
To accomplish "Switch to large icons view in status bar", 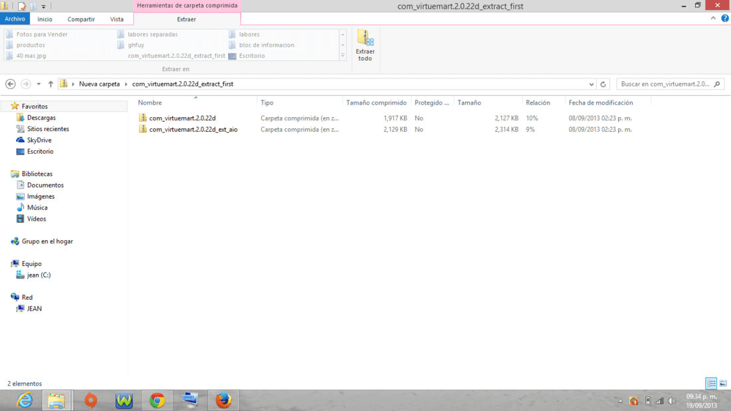I will pyautogui.click(x=723, y=384).
